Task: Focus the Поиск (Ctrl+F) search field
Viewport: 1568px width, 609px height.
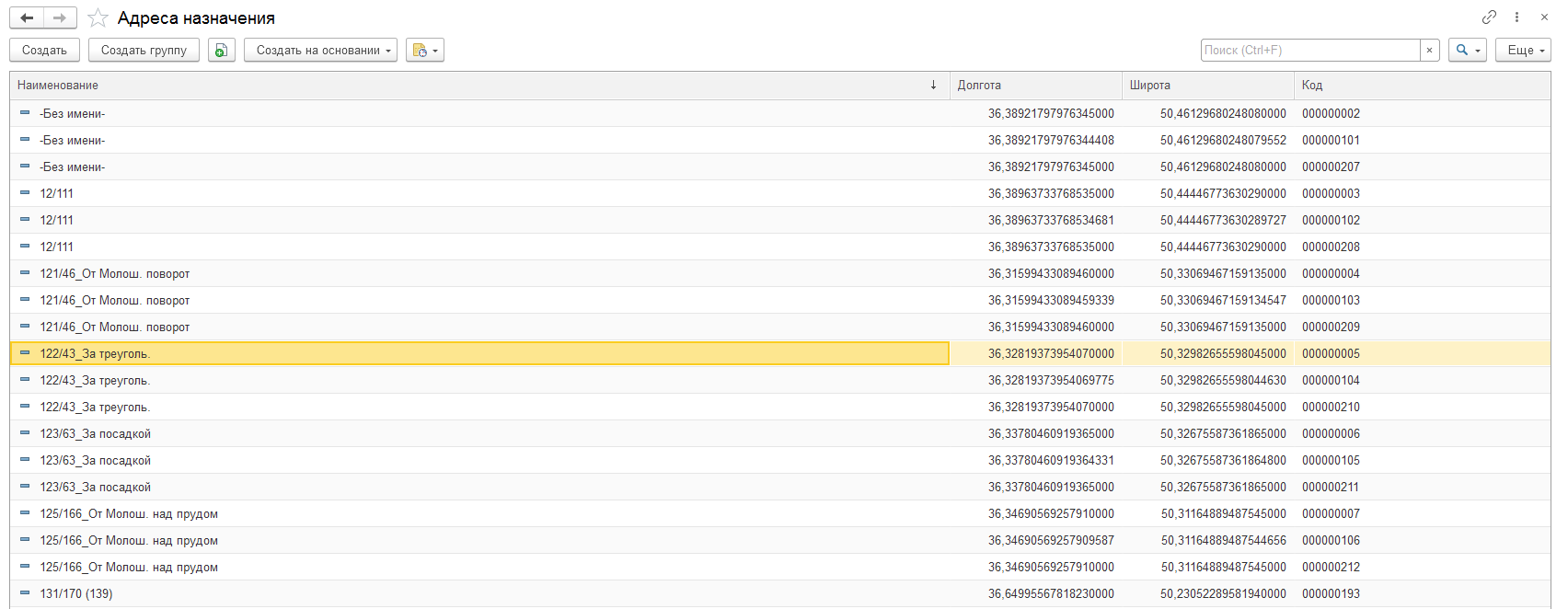Action: click(1309, 51)
